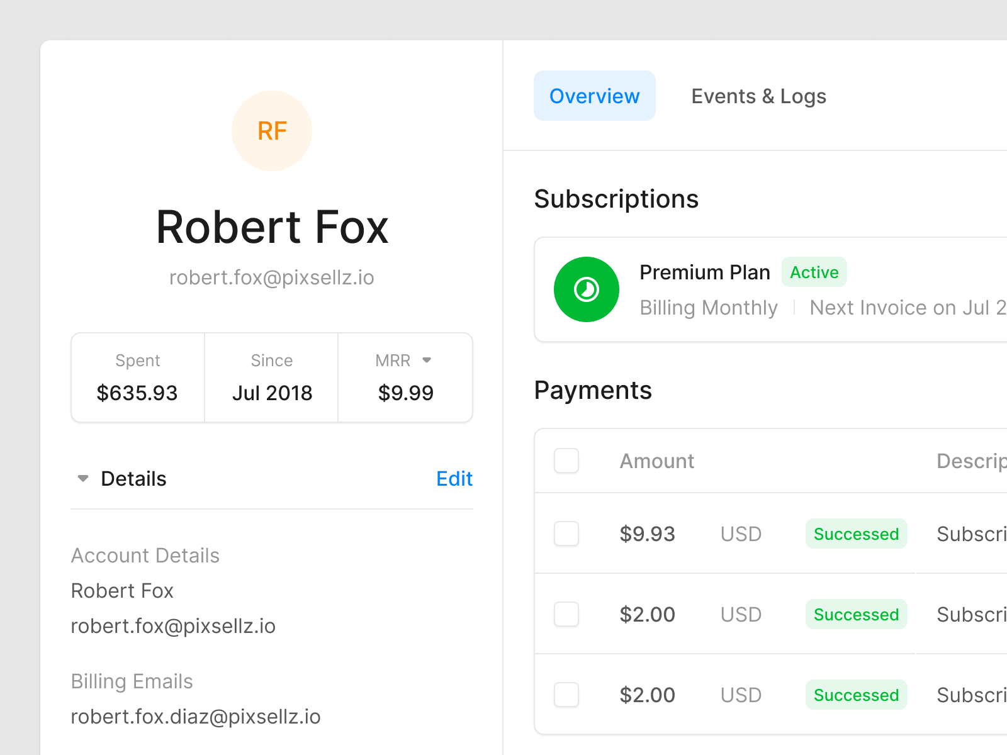The height and width of the screenshot is (755, 1007).
Task: Switch to the Overview tab
Action: pyautogui.click(x=594, y=96)
